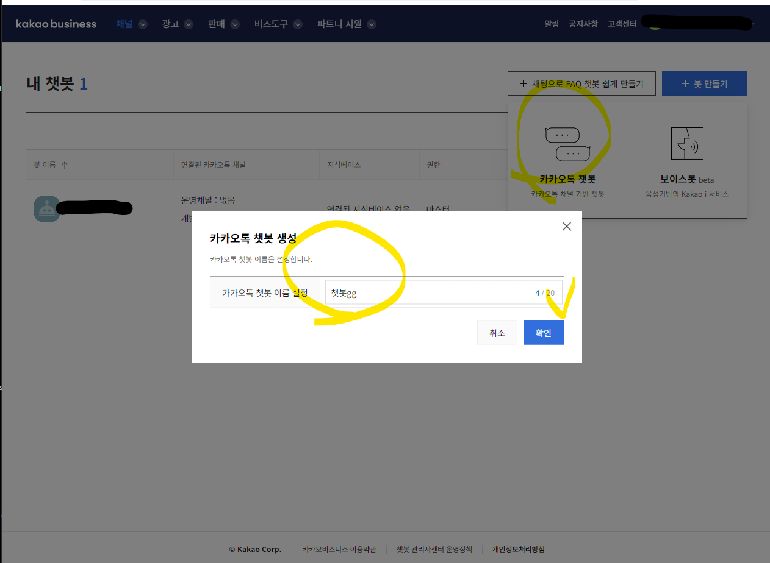Image resolution: width=770 pixels, height=563 pixels.
Task: Expand the 파트너 지원 dropdown chevron
Action: [372, 24]
